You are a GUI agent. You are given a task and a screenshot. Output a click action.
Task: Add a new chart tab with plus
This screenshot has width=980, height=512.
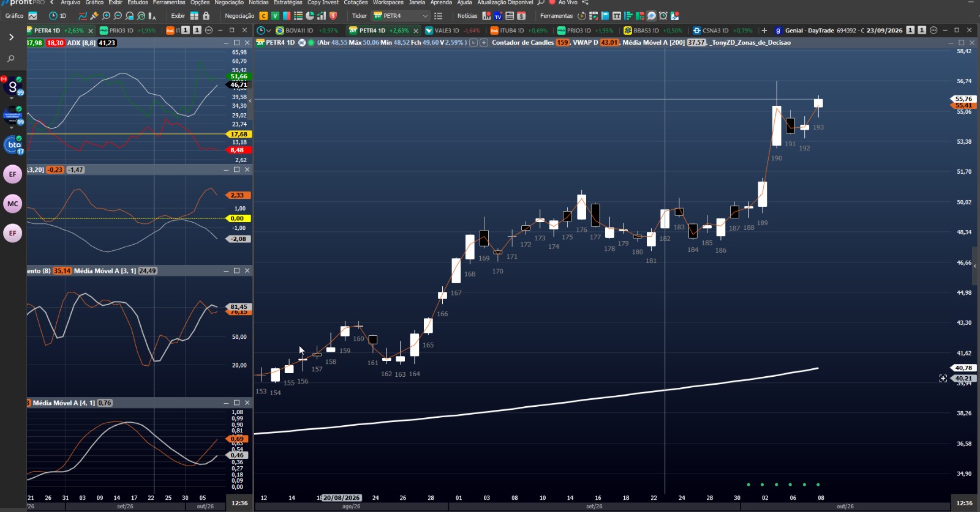point(764,31)
